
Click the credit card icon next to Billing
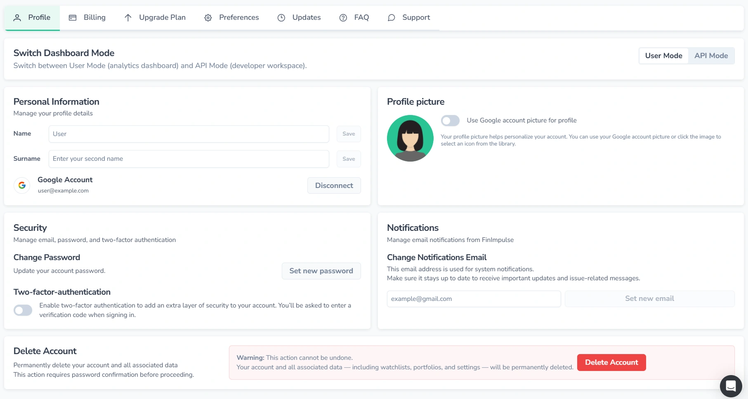73,17
